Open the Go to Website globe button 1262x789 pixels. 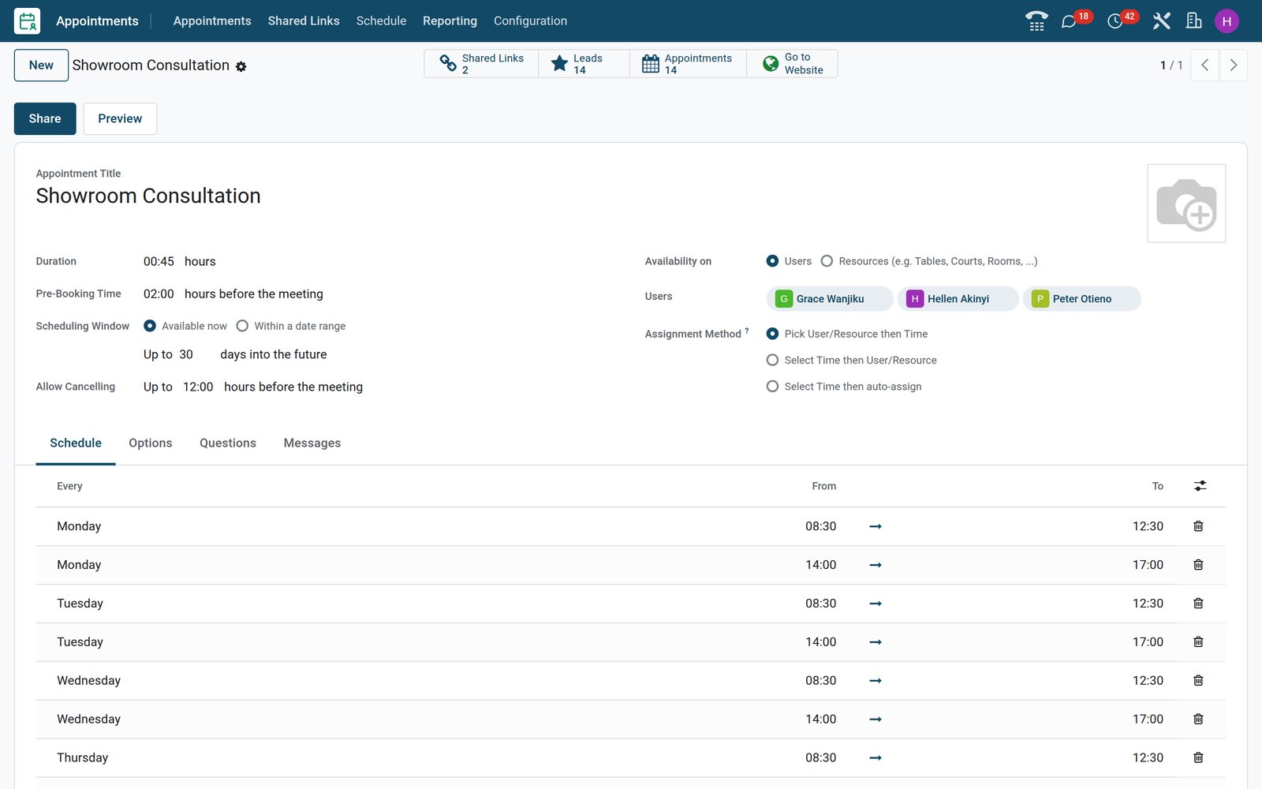(x=792, y=64)
